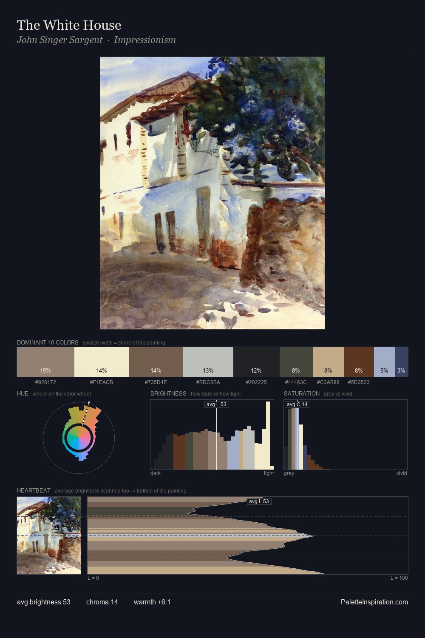The width and height of the screenshot is (425, 638).
Task: Click the hex code #202225 label
Action: tap(256, 382)
